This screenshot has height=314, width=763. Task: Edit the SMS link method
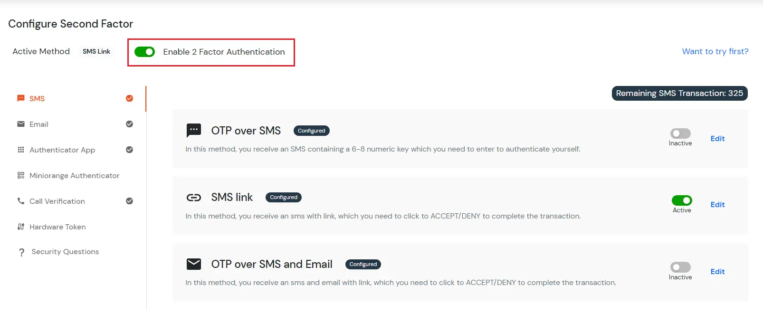pos(717,205)
